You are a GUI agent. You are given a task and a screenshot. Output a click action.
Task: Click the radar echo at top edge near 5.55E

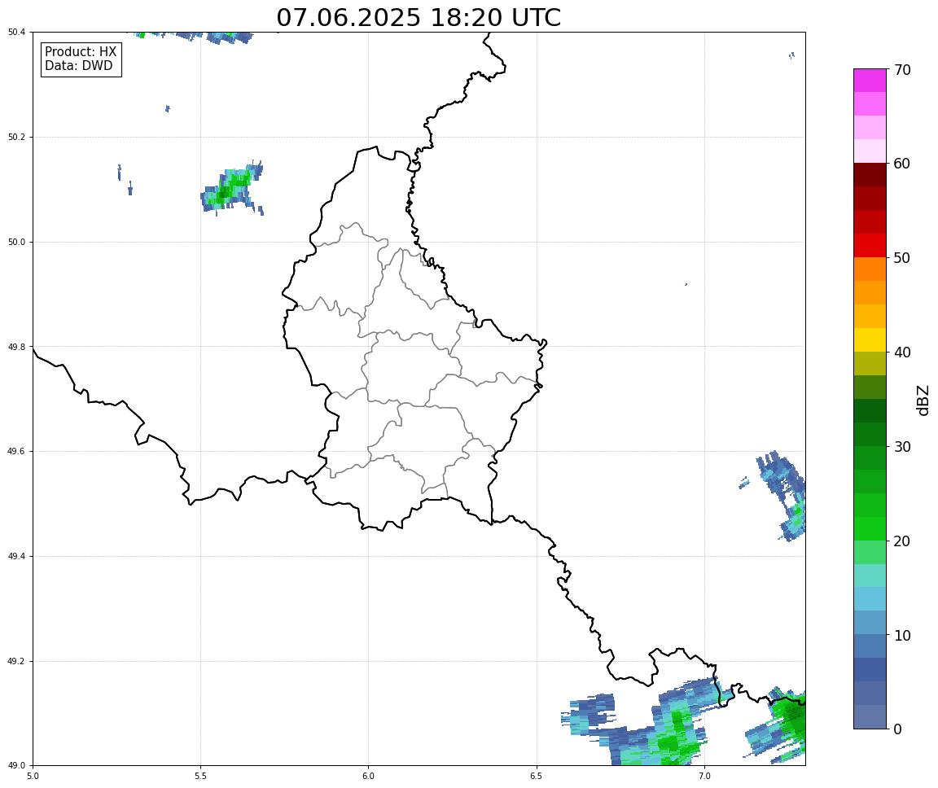(230, 37)
